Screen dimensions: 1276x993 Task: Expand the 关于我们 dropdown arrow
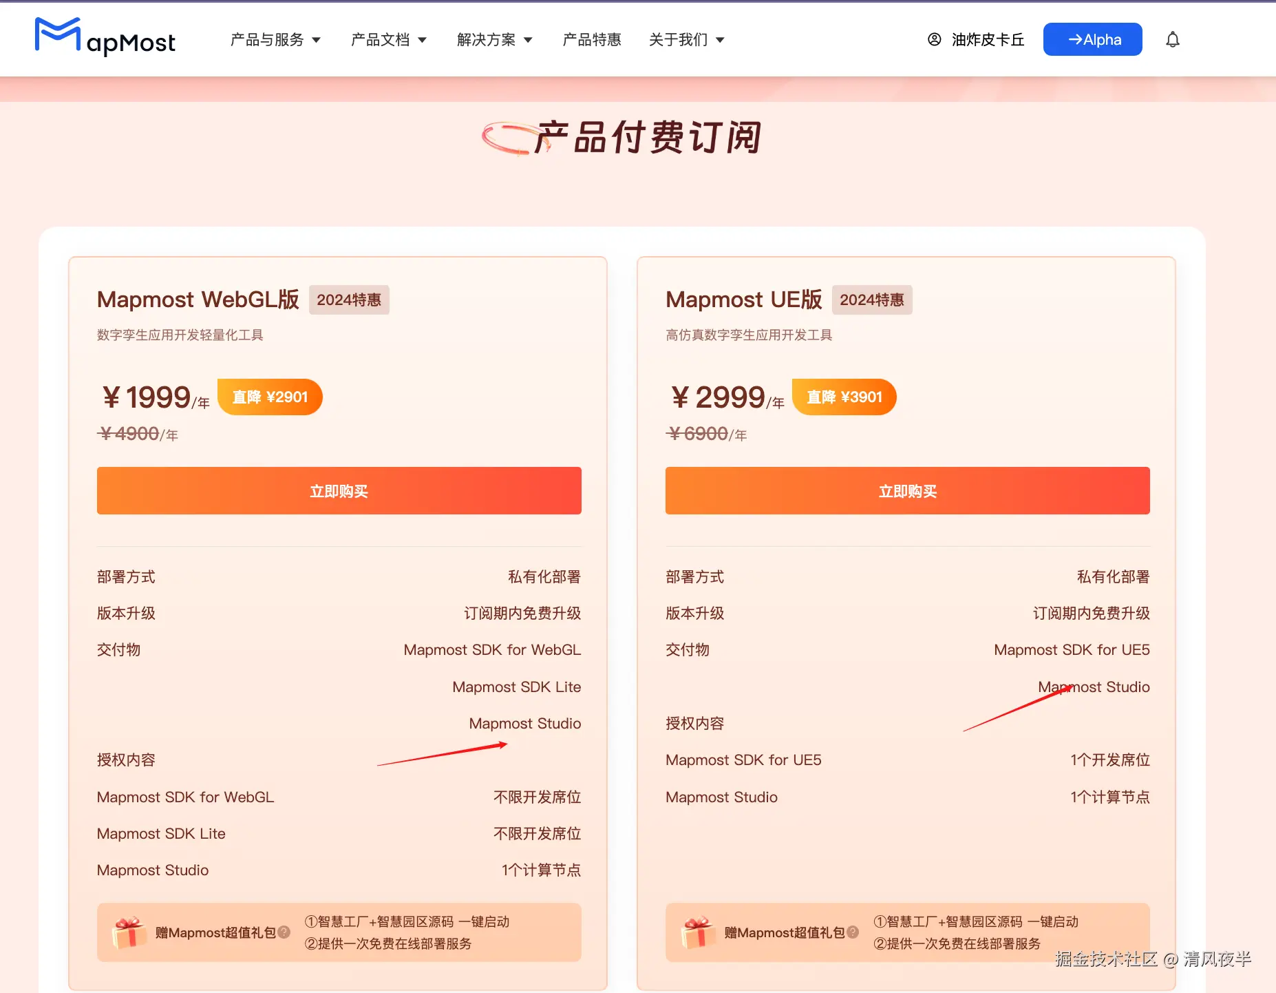pyautogui.click(x=721, y=40)
